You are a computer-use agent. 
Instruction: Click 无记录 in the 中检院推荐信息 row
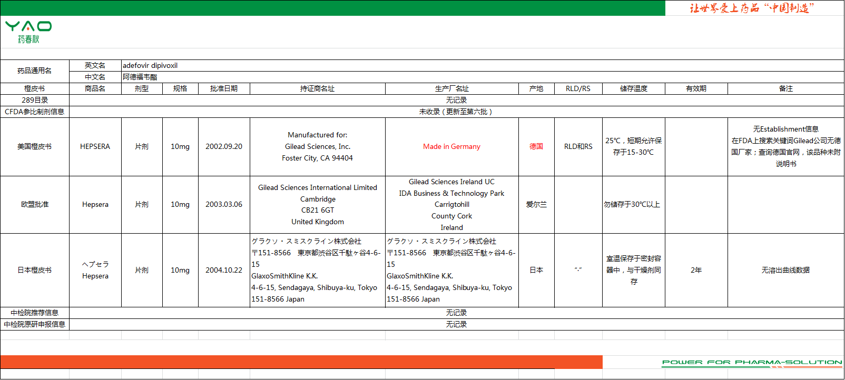click(456, 313)
